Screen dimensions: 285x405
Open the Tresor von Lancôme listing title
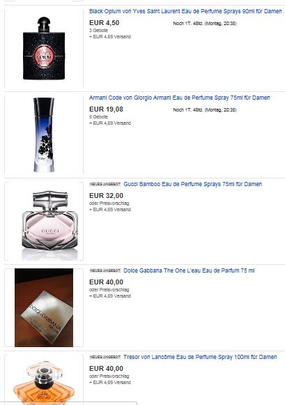coord(200,357)
